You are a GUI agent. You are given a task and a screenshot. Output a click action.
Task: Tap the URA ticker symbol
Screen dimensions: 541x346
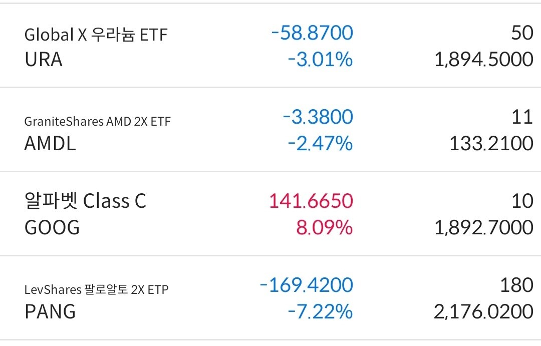pos(44,60)
